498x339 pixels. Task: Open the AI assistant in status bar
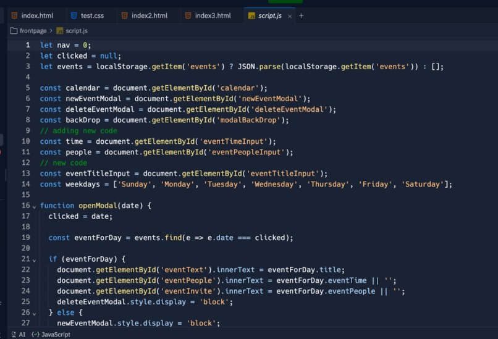click(19, 334)
